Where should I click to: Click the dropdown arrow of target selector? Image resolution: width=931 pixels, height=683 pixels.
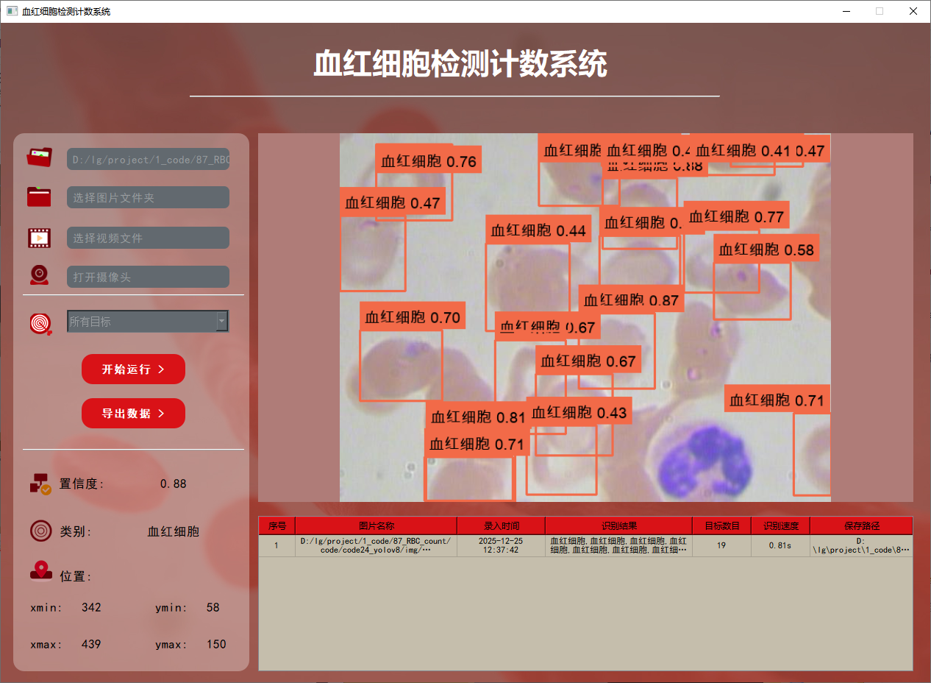coord(221,321)
